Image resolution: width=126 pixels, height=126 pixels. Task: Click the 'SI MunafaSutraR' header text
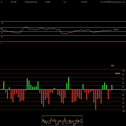(x=31, y=2)
